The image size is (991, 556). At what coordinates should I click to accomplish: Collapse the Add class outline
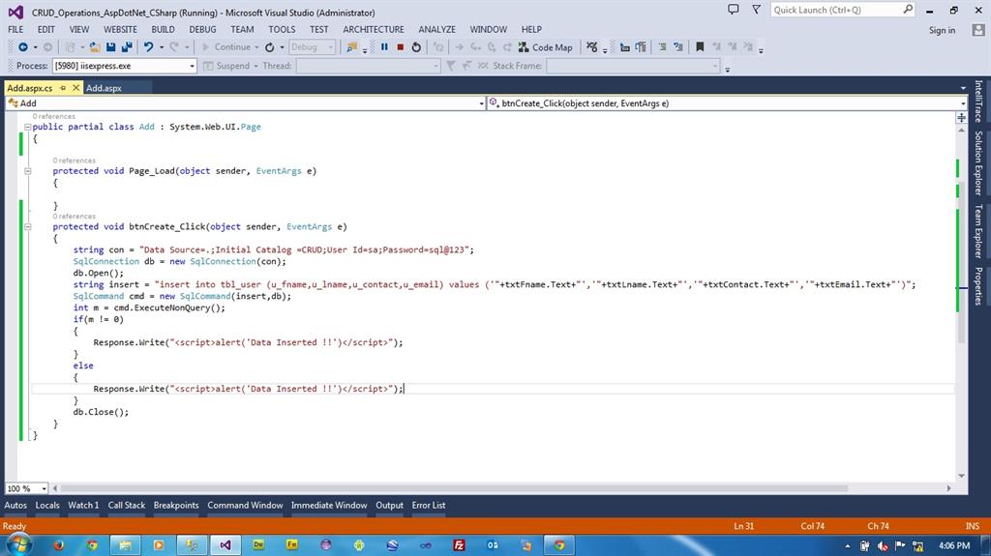click(28, 127)
